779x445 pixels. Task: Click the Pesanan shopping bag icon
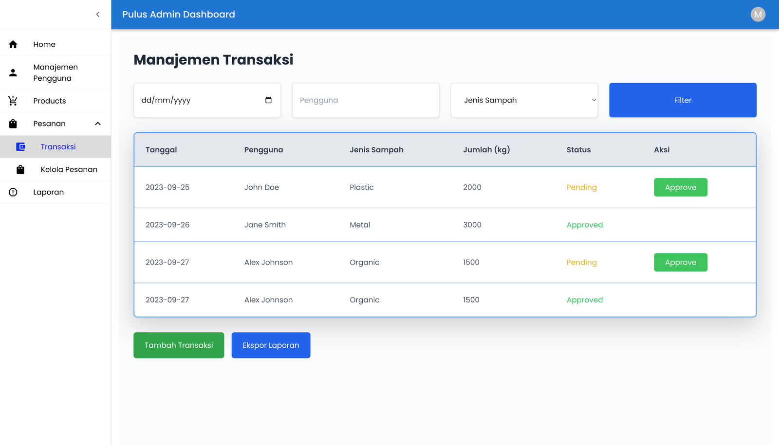click(x=13, y=124)
